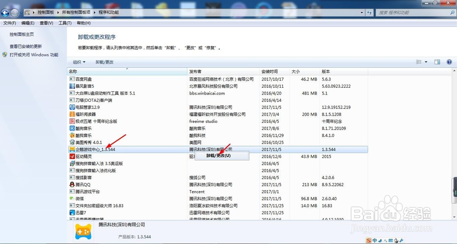Click the address bar refresh icon
The width and height of the screenshot is (457, 244).
(x=369, y=12)
